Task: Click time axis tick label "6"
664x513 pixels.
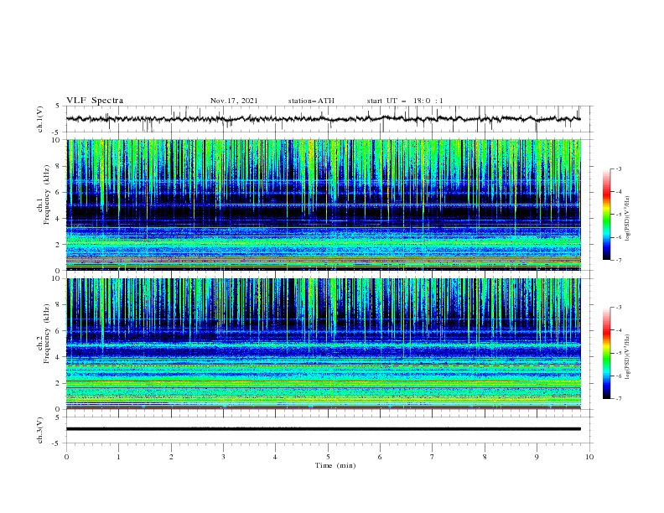Action: (380, 457)
